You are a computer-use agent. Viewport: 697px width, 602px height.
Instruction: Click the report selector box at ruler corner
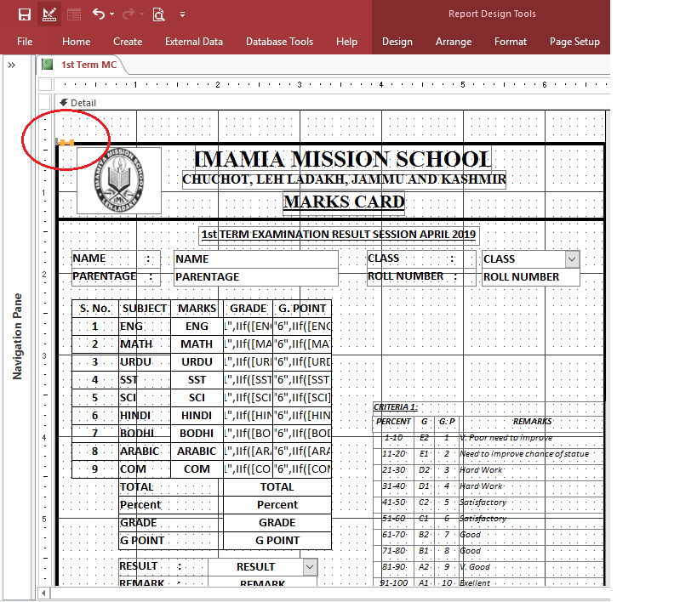[x=45, y=84]
